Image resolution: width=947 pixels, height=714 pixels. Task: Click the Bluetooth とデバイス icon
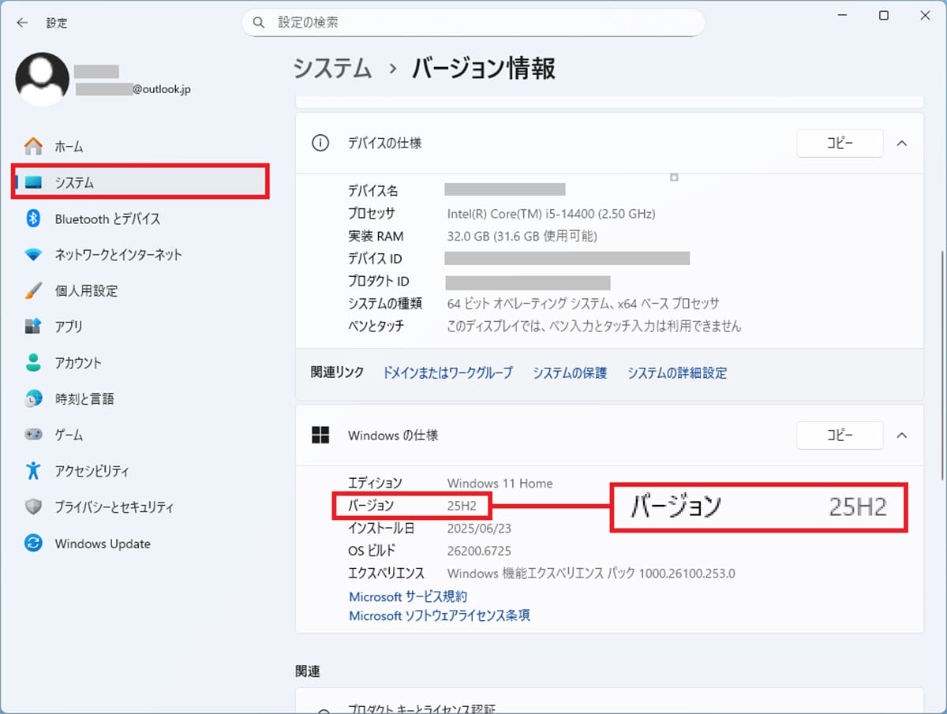[x=33, y=219]
